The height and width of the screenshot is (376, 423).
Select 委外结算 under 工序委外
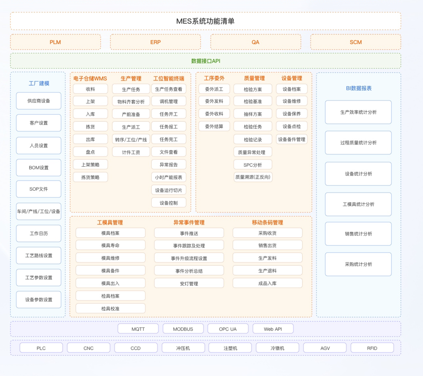(x=214, y=126)
